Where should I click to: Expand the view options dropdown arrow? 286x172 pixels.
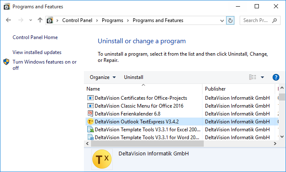pos(263,77)
